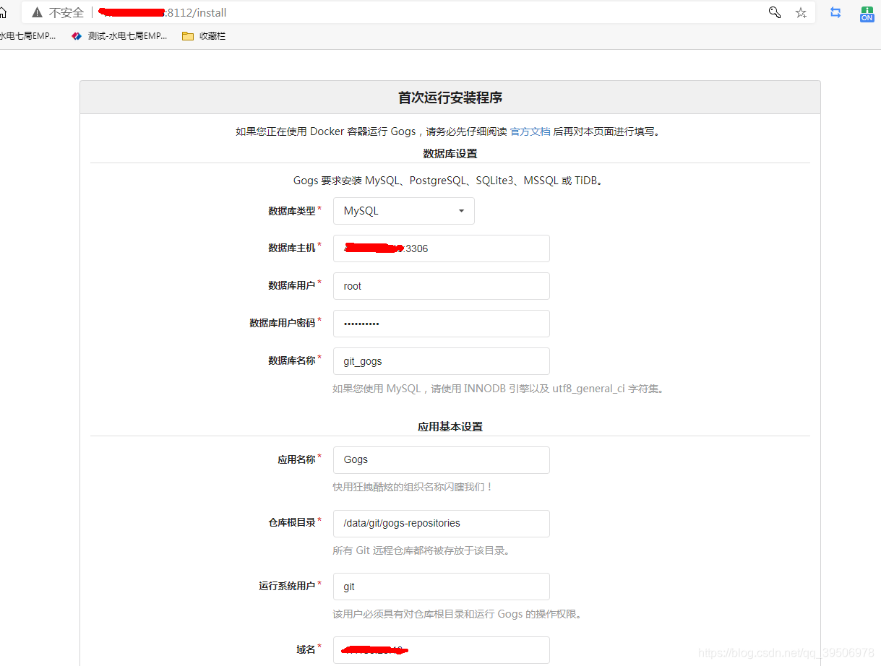The width and height of the screenshot is (881, 666).
Task: Bookmark this page with the star icon
Action: tap(801, 12)
